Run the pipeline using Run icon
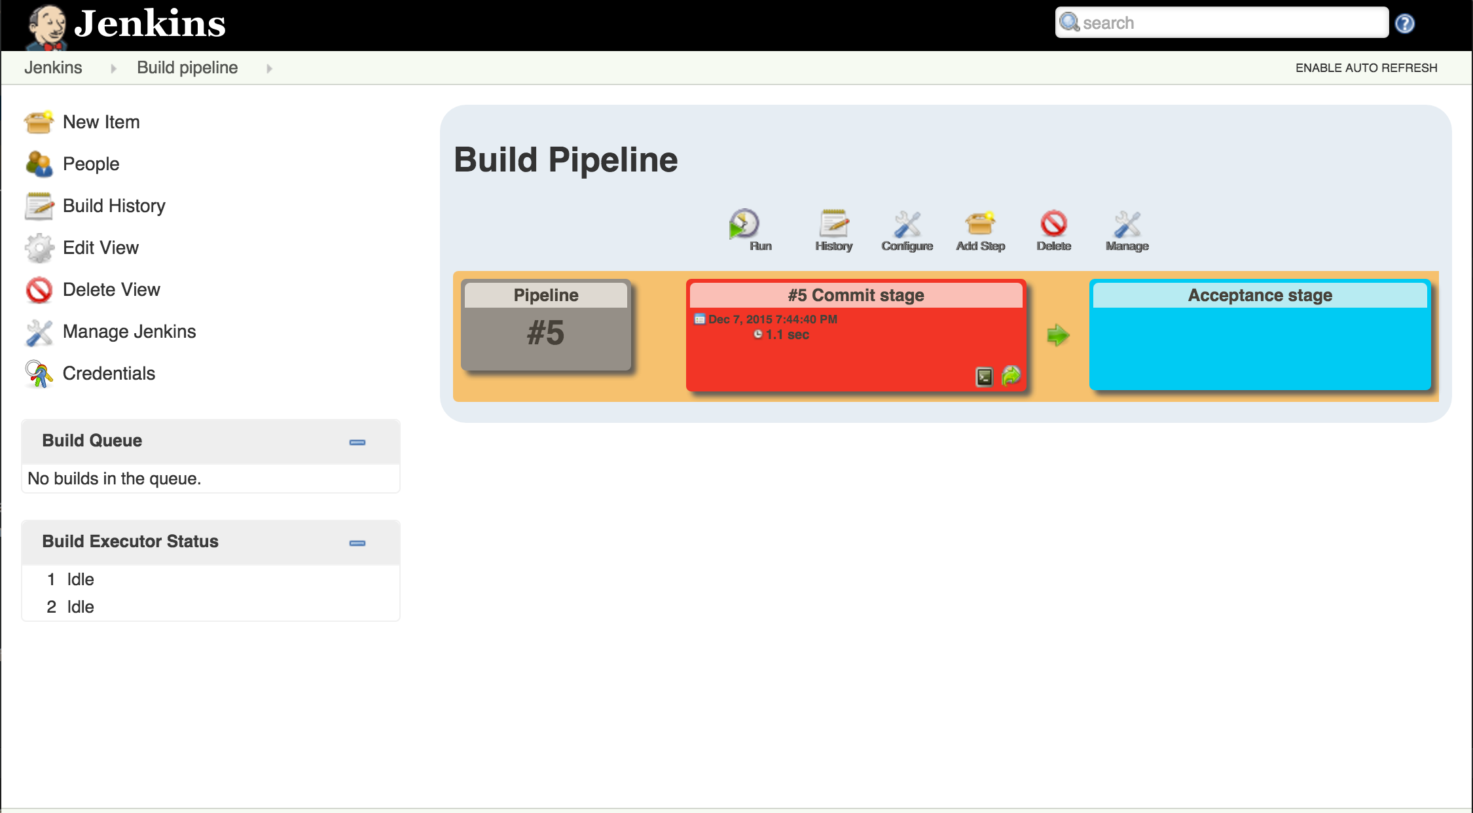Screen dimensions: 1473x813 pos(744,224)
